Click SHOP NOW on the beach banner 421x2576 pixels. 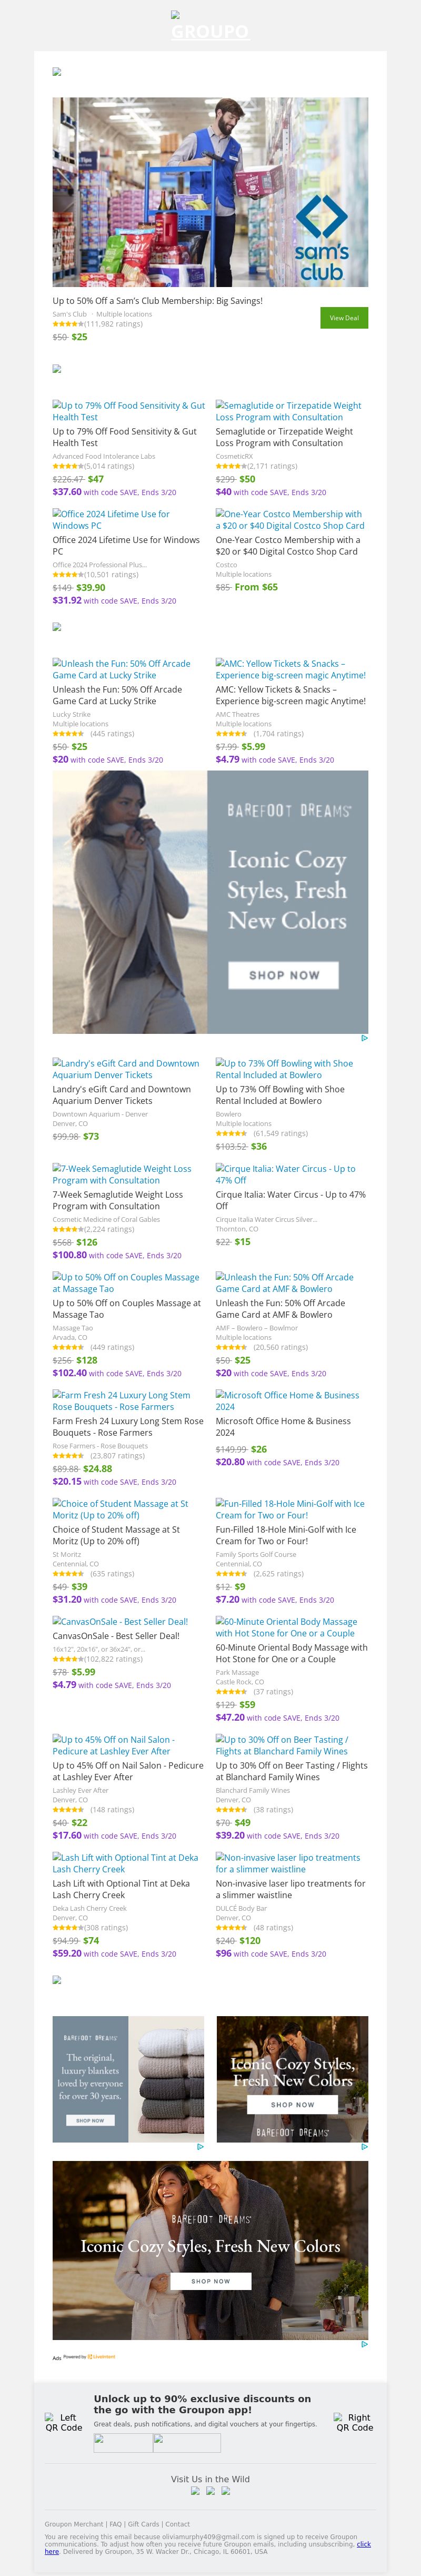pyautogui.click(x=284, y=974)
